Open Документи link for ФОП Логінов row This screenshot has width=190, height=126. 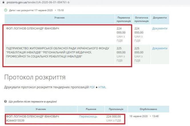[x=160, y=28]
